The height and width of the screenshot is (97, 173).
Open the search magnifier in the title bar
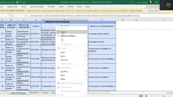click(x=132, y=2)
